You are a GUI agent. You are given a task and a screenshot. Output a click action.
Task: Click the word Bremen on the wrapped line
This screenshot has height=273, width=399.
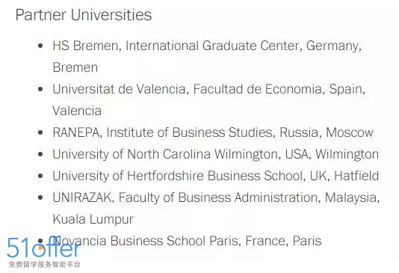[x=75, y=67]
